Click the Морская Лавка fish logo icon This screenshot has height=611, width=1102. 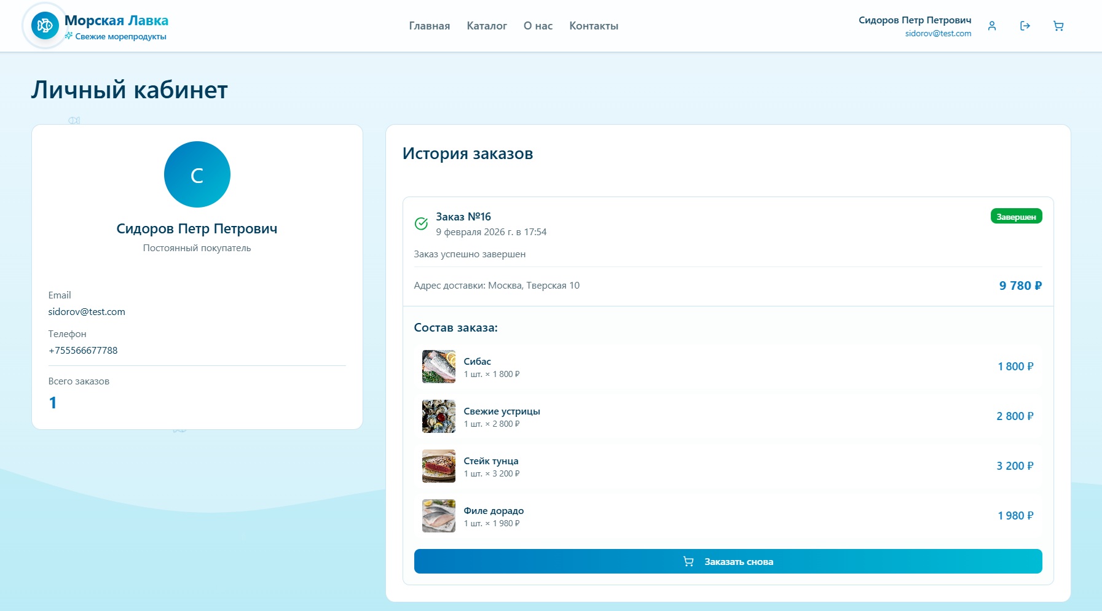pos(45,26)
